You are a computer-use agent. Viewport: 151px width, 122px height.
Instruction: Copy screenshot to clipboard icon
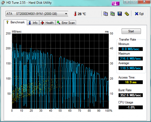point(113,14)
